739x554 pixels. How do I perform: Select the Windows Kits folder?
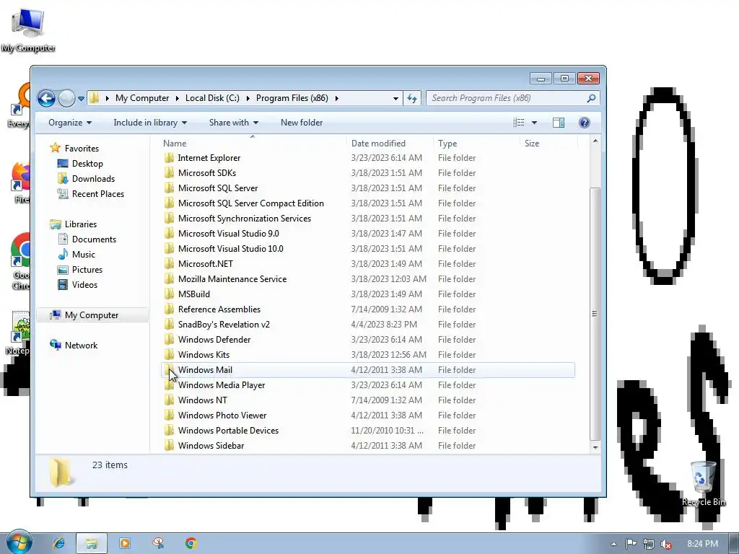click(204, 355)
